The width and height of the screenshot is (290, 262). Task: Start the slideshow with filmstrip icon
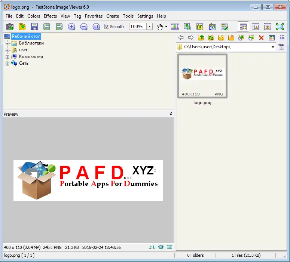(x=175, y=27)
